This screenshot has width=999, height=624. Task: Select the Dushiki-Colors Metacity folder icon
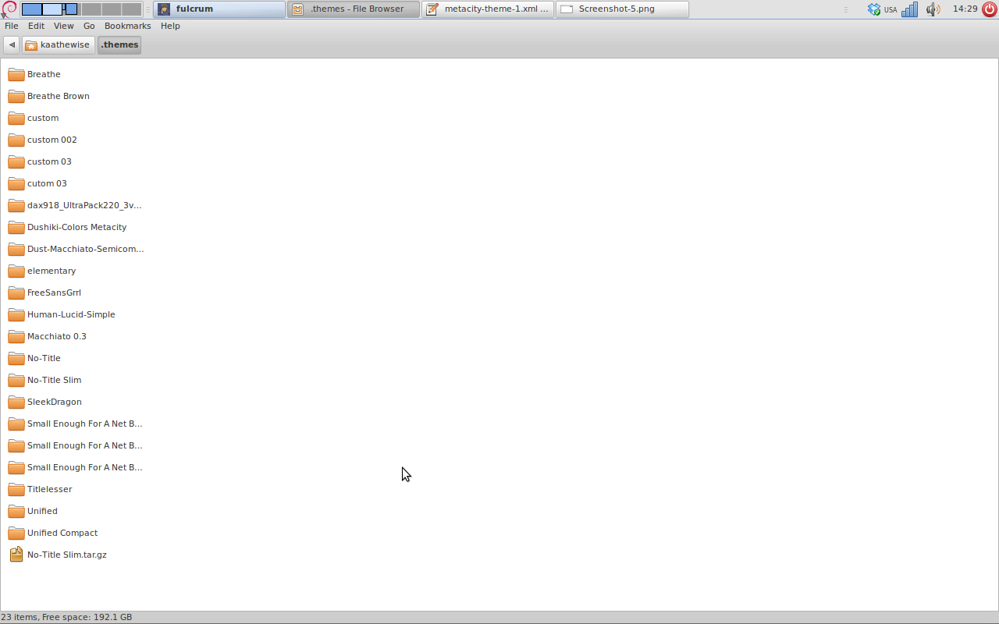tap(16, 227)
